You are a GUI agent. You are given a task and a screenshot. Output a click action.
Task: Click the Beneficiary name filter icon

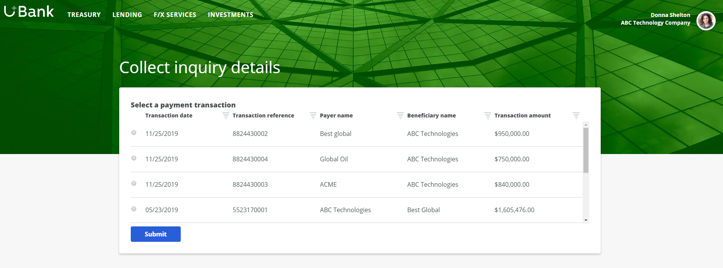(x=488, y=116)
